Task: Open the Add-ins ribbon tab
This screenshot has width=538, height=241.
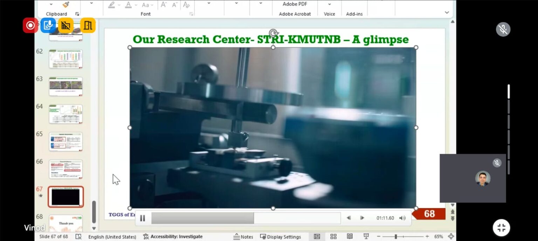Action: (354, 14)
